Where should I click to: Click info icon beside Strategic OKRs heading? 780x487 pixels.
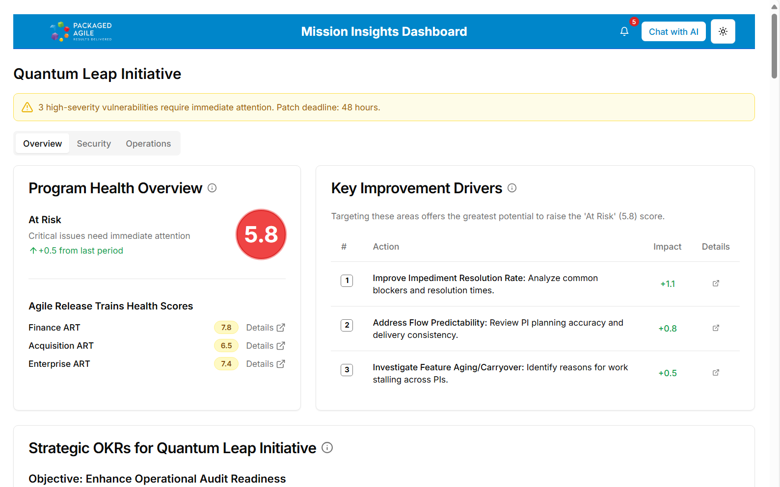pyautogui.click(x=327, y=447)
